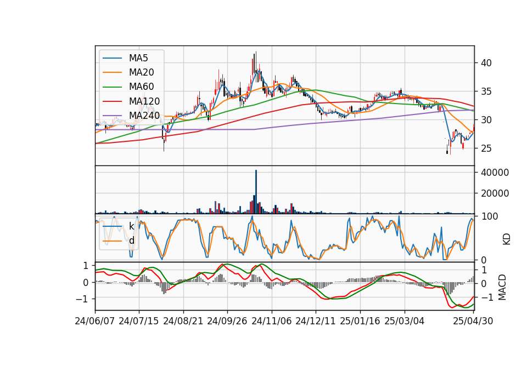The height and width of the screenshot is (378, 527).
Task: Click the 25/03/04 date axis label
Action: tap(405, 321)
